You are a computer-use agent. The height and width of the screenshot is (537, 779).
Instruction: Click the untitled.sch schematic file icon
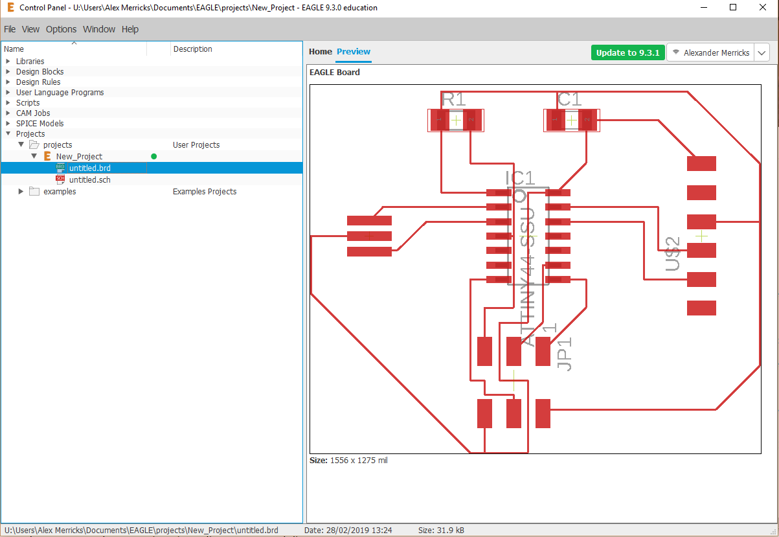(61, 179)
